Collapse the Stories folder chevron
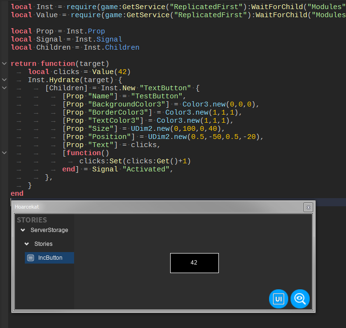The image size is (346, 328). pyautogui.click(x=27, y=244)
